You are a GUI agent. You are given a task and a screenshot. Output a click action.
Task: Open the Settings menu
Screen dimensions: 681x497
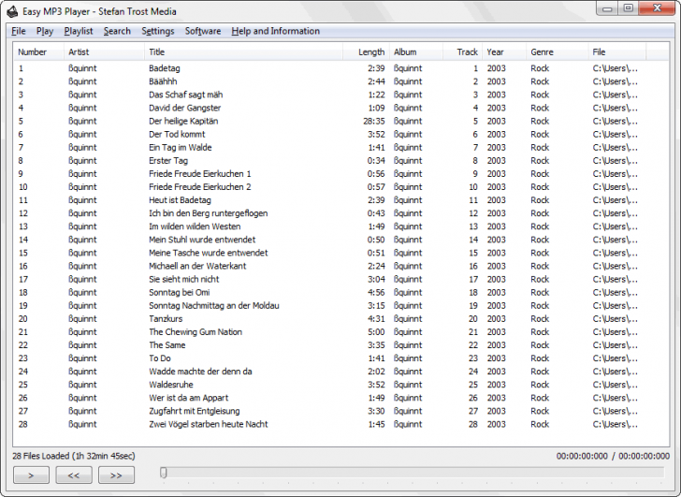pos(158,31)
